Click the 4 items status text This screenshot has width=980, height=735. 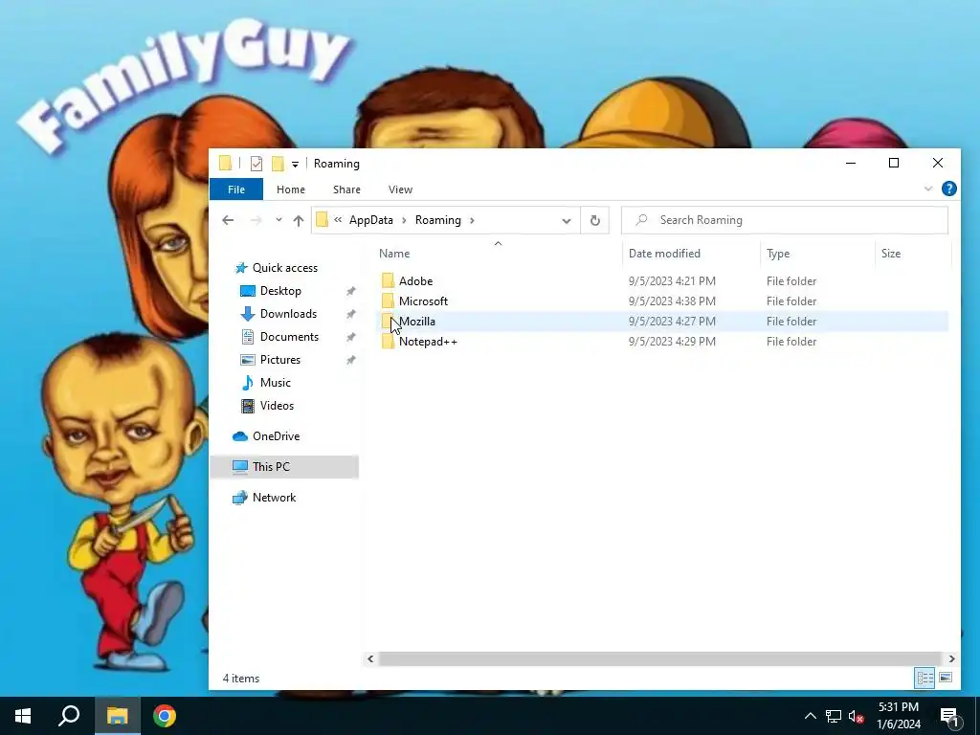click(241, 679)
